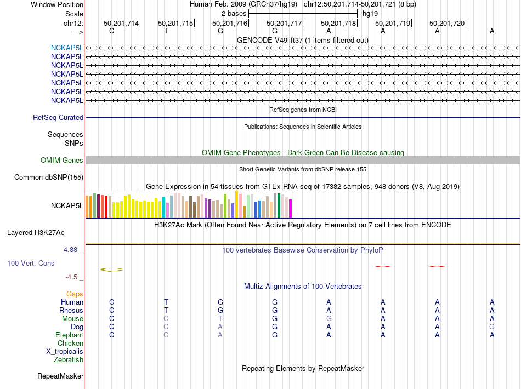Image resolution: width=521 pixels, height=389 pixels.
Task: Click the PhyloP Basewise Conservation title
Action: point(302,250)
